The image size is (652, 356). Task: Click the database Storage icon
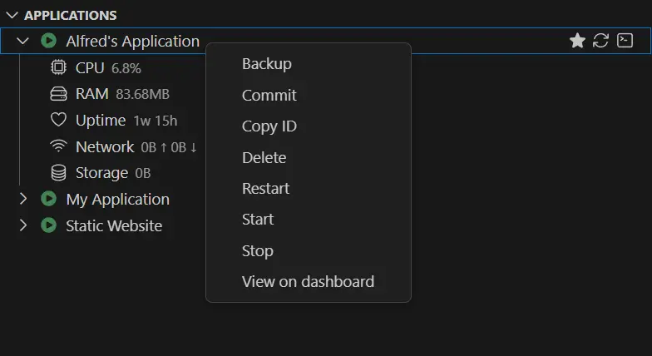(58, 173)
